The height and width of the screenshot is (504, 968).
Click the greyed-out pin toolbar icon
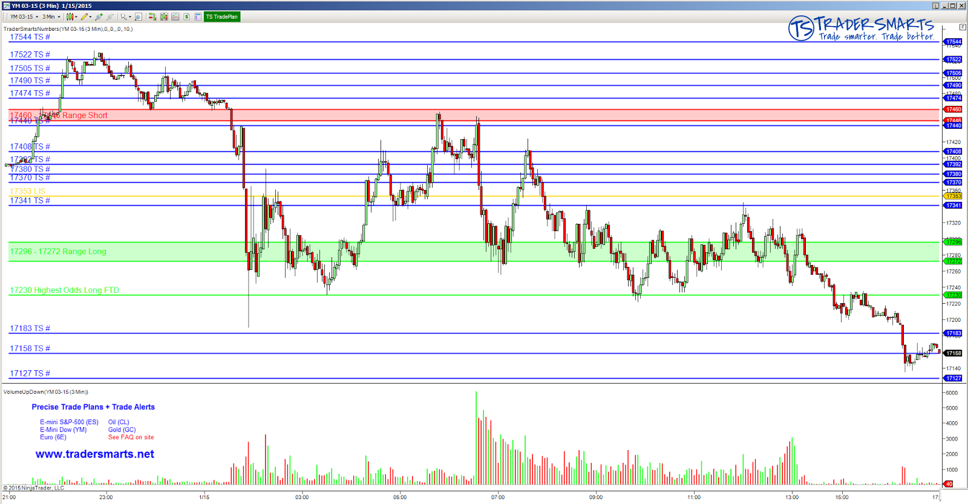(x=110, y=17)
